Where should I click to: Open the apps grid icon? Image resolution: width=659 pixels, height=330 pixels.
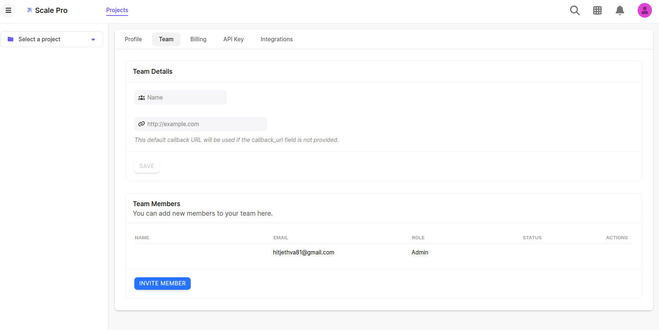pos(597,10)
